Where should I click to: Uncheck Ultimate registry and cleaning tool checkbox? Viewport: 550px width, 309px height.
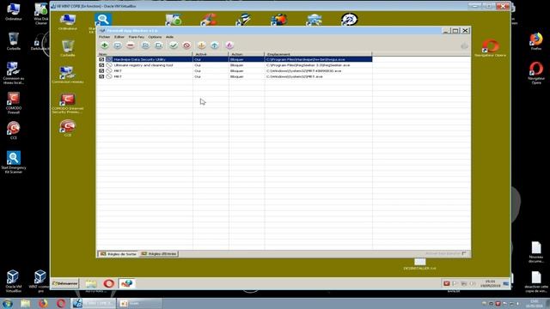coord(101,65)
